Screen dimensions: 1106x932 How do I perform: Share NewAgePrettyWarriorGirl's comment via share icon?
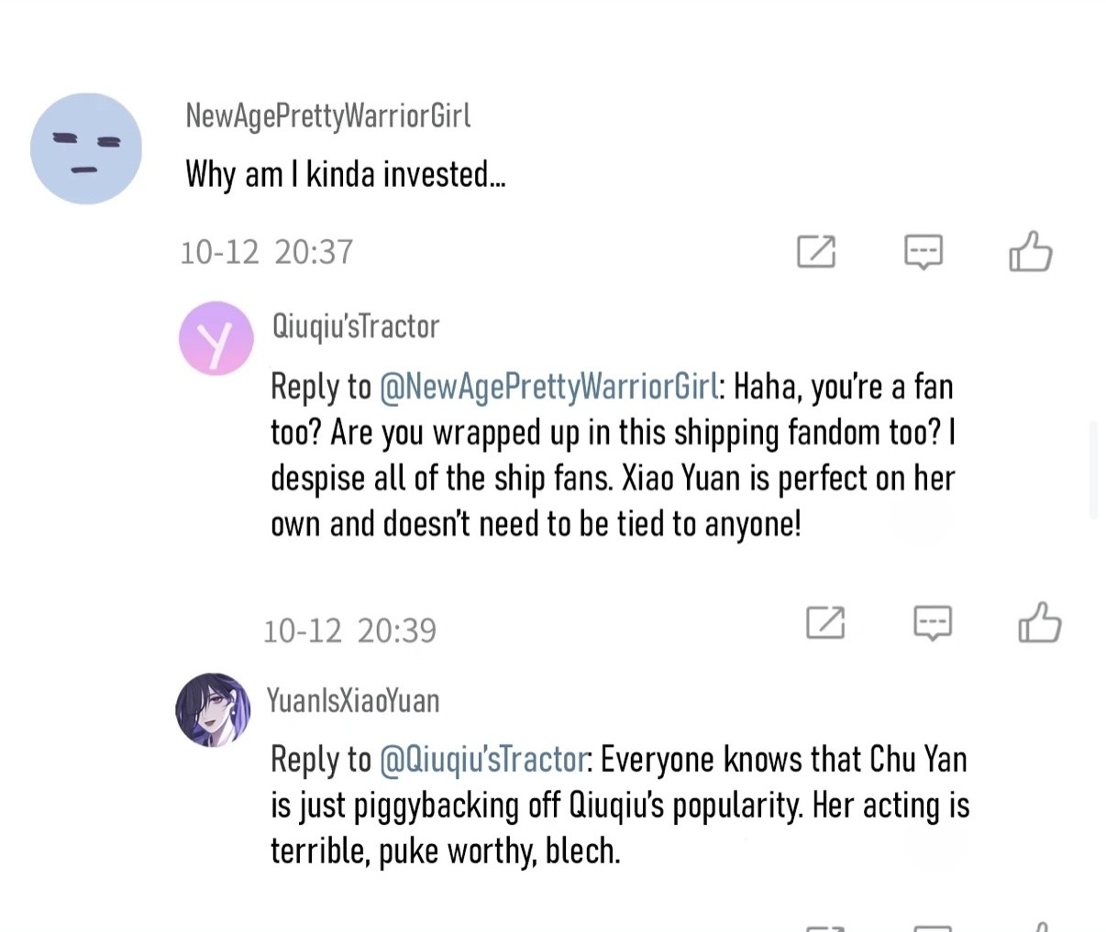click(816, 251)
